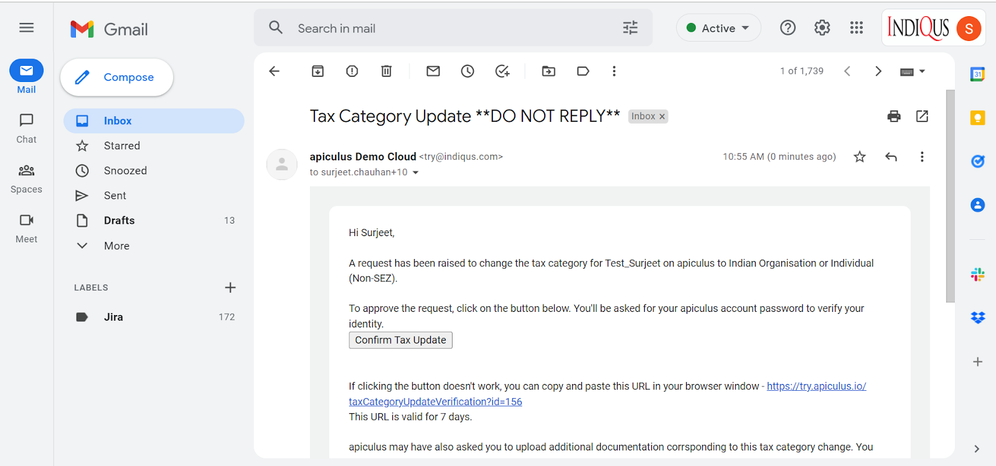Snooze this email with clock icon
Viewport: 996px width, 466px height.
(x=467, y=71)
